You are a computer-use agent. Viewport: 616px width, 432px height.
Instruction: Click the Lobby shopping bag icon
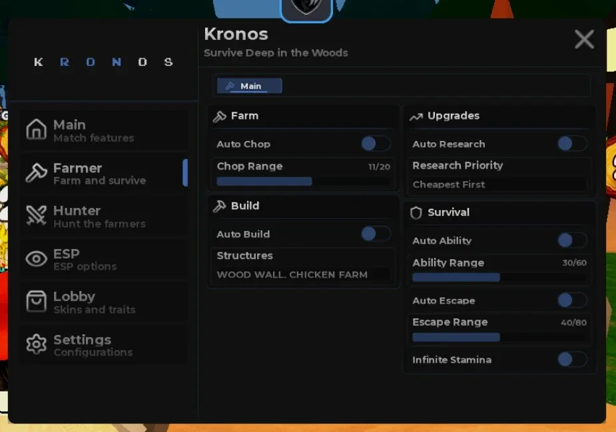[x=36, y=301]
